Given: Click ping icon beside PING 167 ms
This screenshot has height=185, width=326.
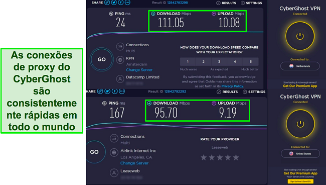Looking at the screenshot, I should point(104,103).
